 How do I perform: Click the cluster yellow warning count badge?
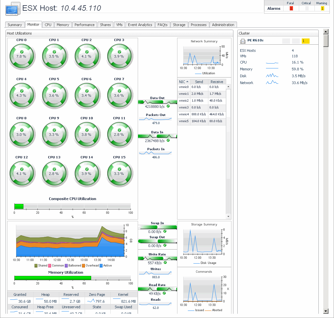pos(305,41)
